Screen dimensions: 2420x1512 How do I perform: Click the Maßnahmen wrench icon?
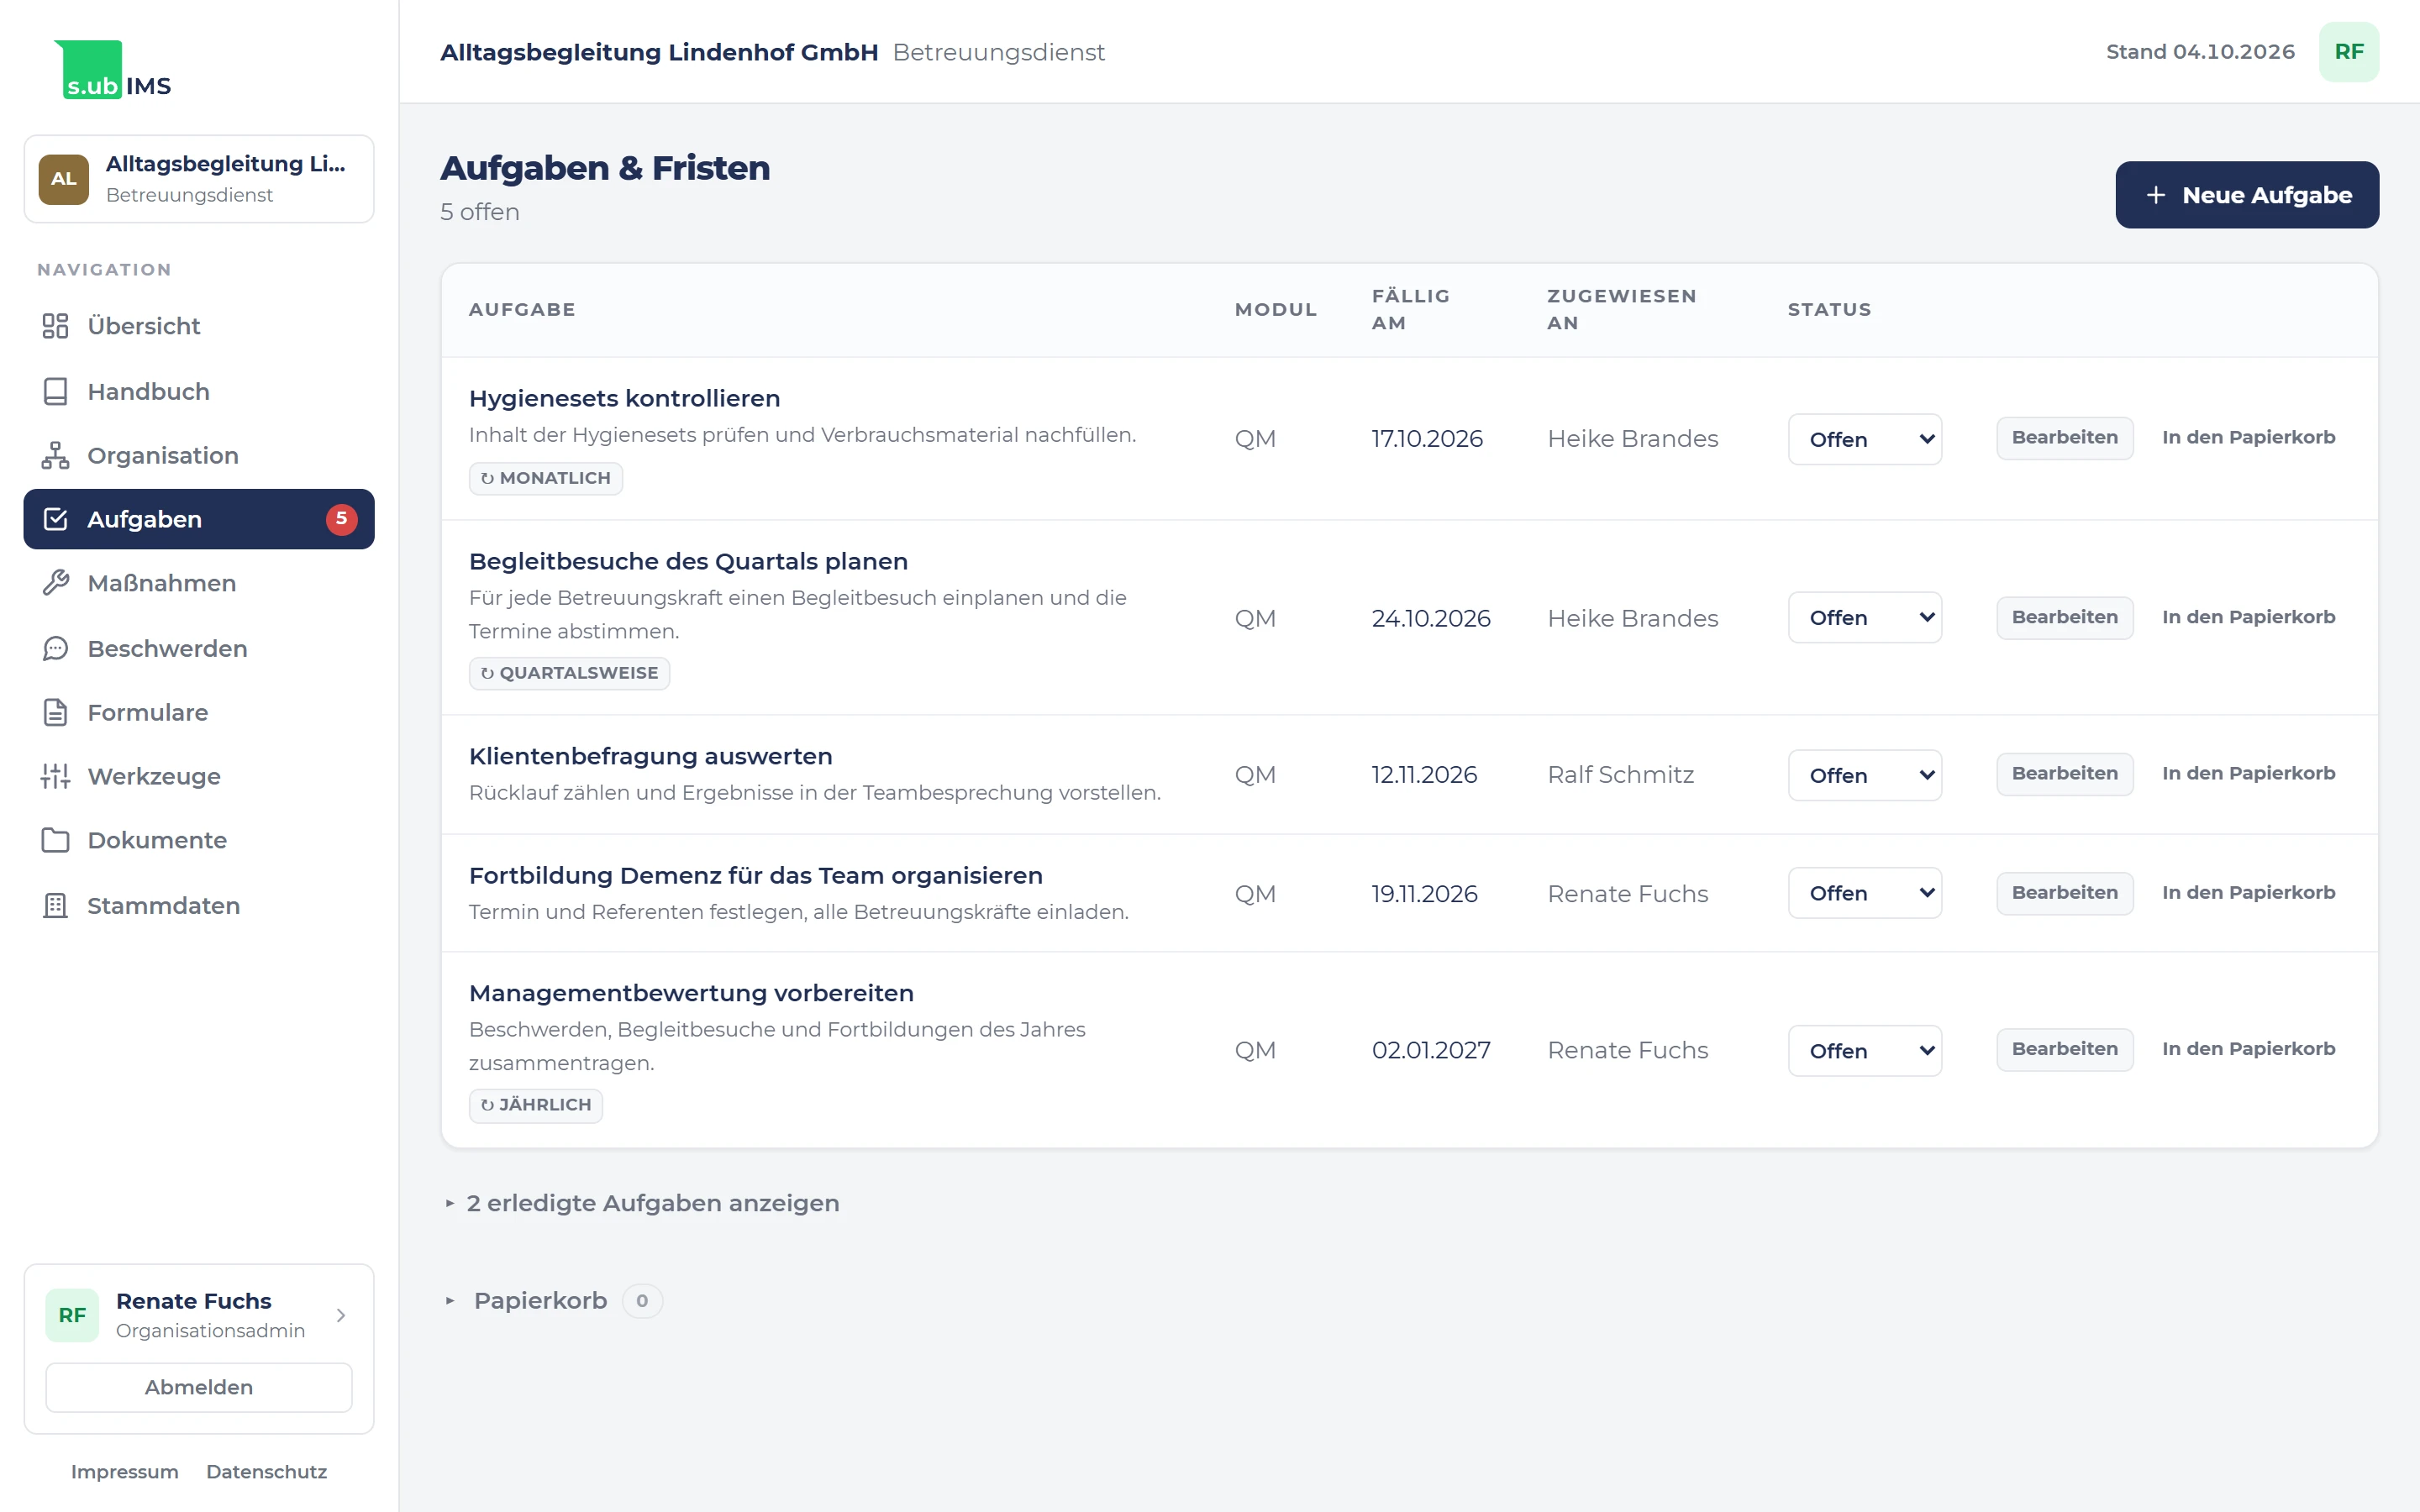click(x=55, y=583)
